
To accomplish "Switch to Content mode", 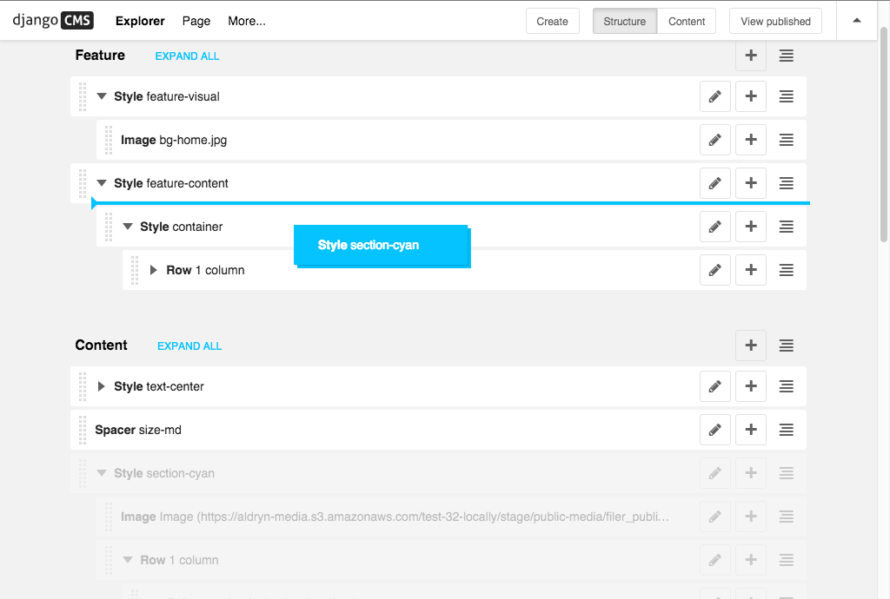I will [687, 20].
